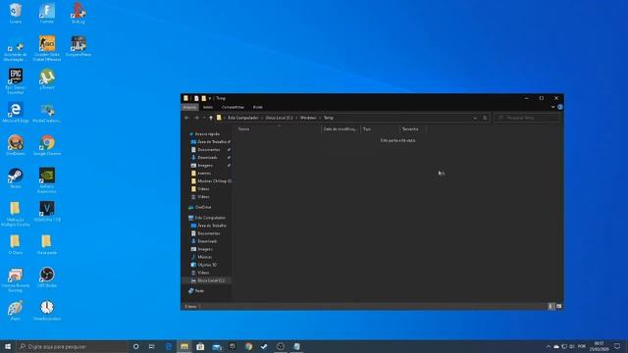This screenshot has width=628, height=353.
Task: Refresh the Temp folder view
Action: tap(485, 118)
